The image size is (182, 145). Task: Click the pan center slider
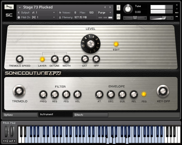click(135, 18)
